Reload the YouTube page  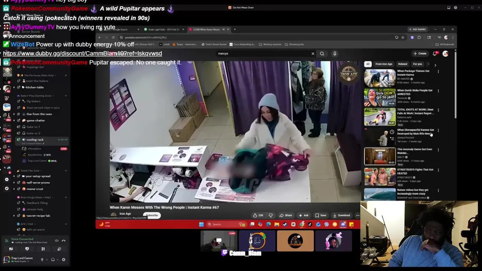[113, 37]
